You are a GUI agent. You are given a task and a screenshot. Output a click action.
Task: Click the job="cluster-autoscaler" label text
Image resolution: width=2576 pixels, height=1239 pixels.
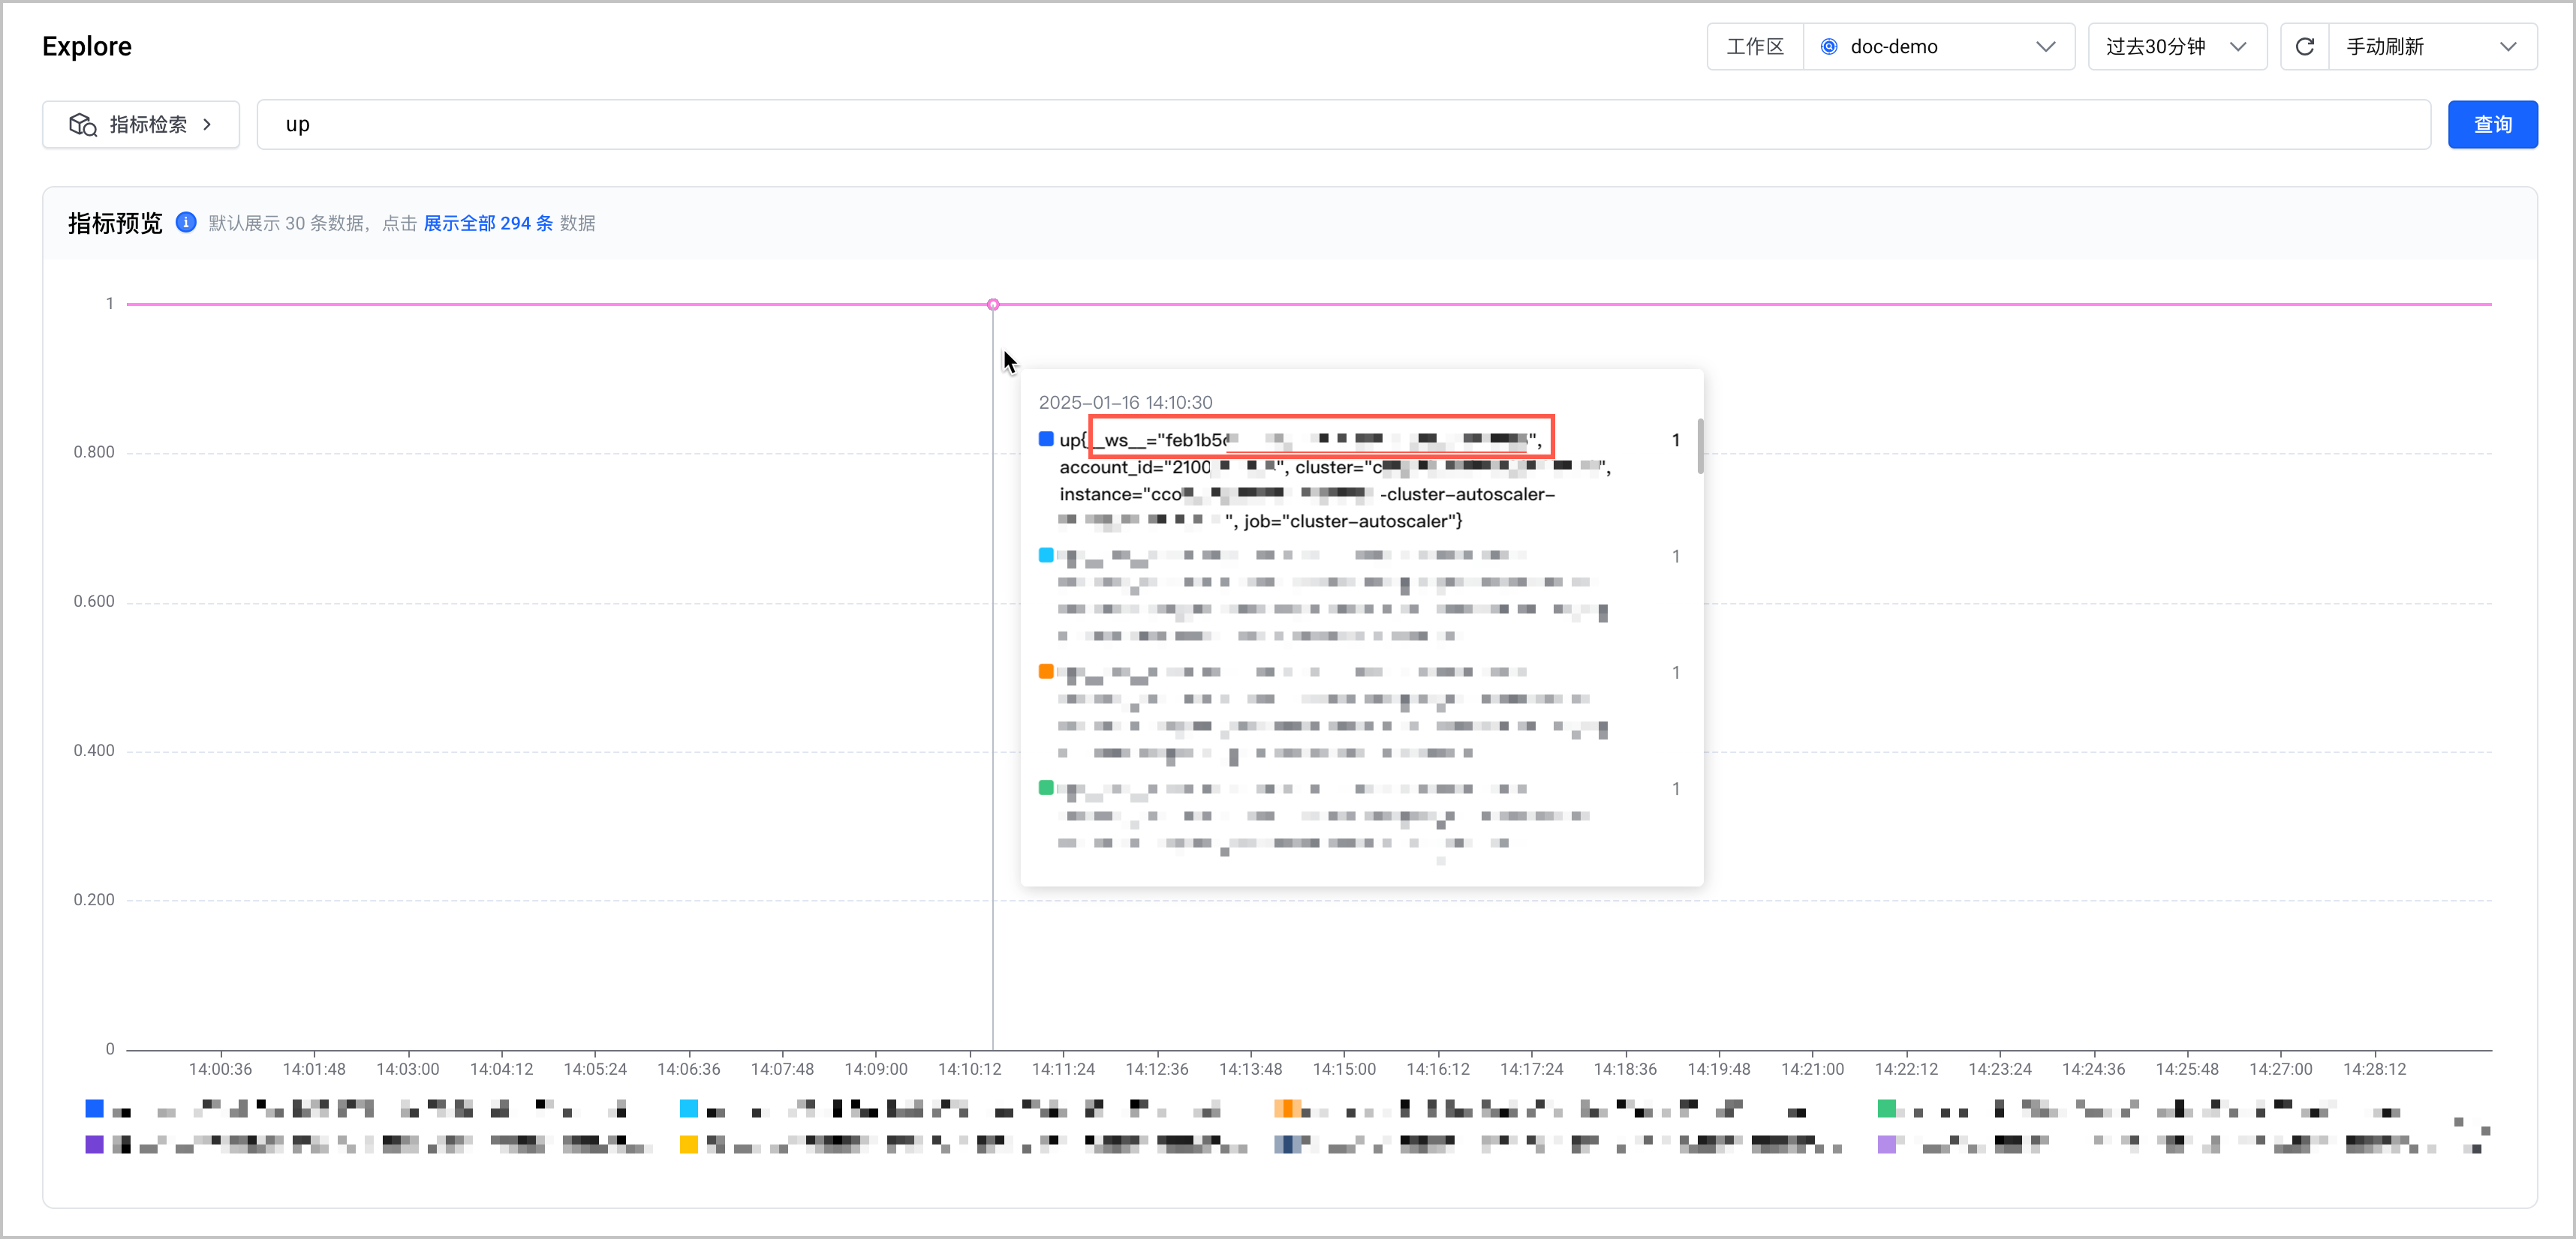(1353, 521)
